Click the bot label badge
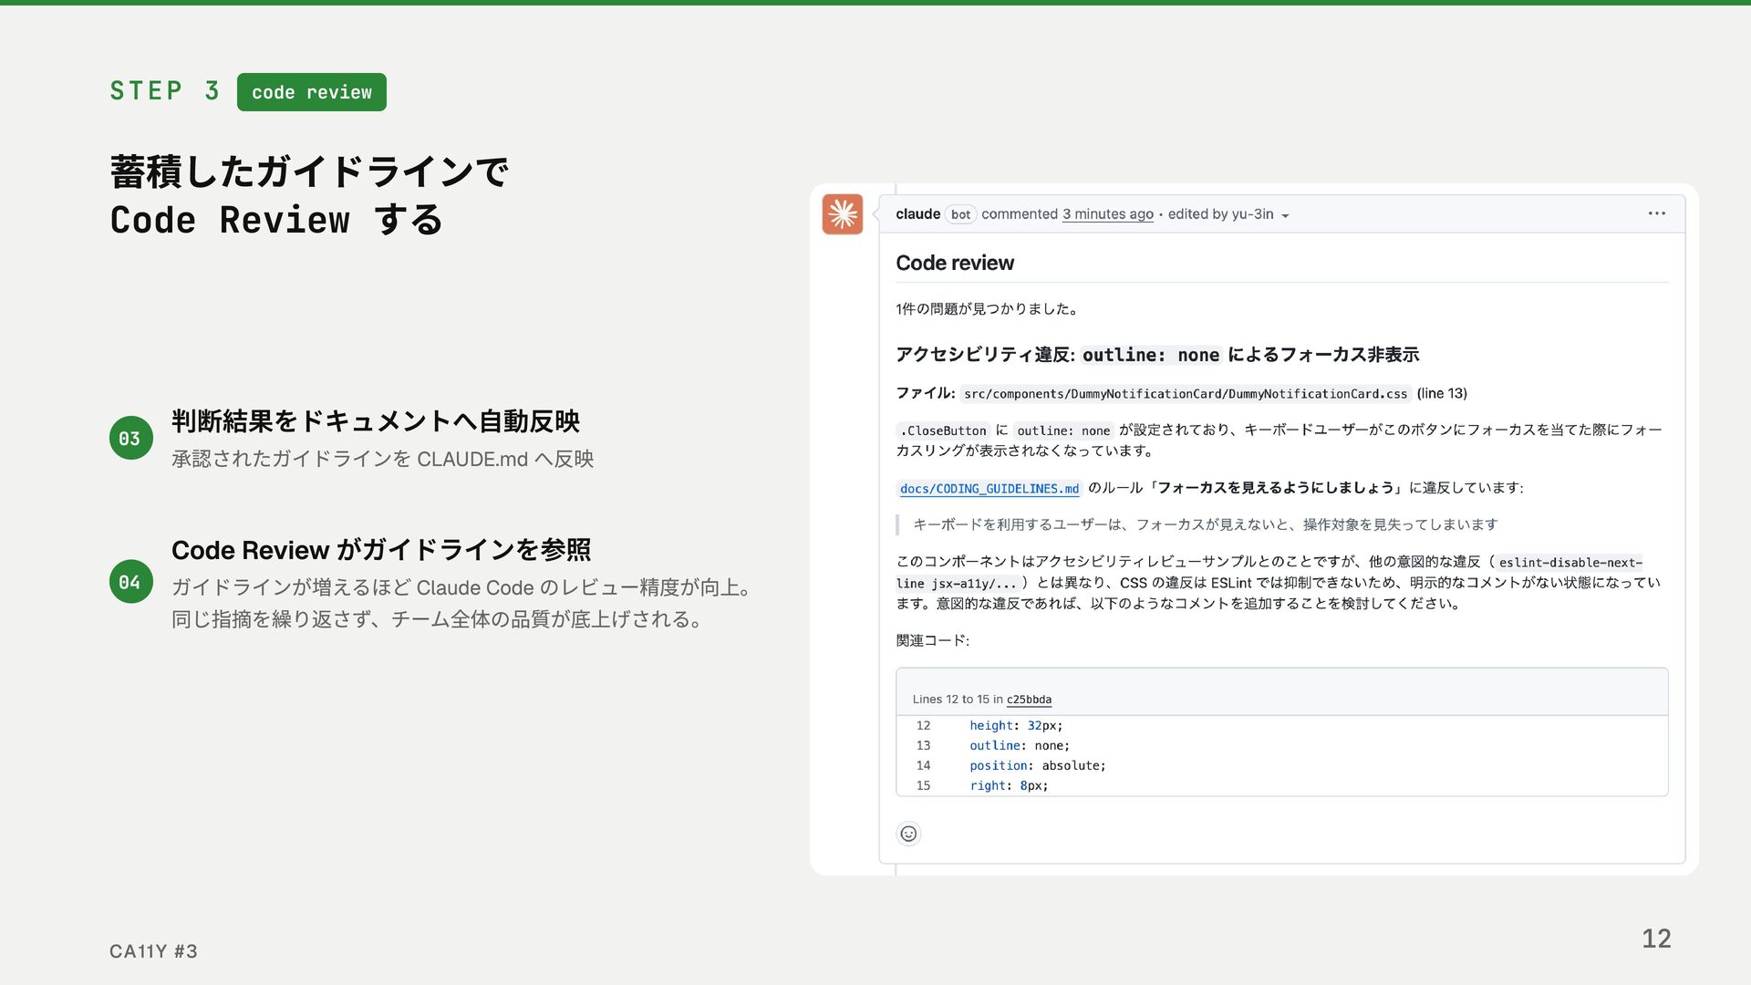The width and height of the screenshot is (1751, 985). tap(960, 215)
